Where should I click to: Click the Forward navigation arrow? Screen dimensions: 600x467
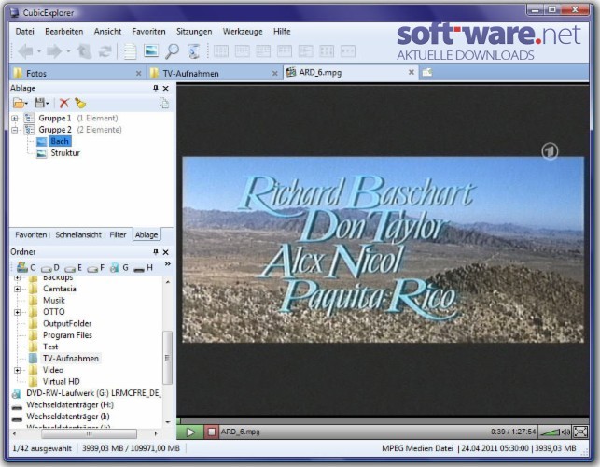tap(53, 51)
